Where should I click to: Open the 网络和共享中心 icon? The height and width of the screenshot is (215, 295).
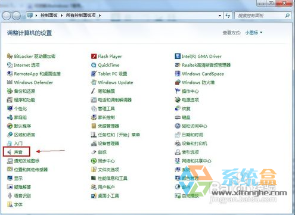coord(178,161)
